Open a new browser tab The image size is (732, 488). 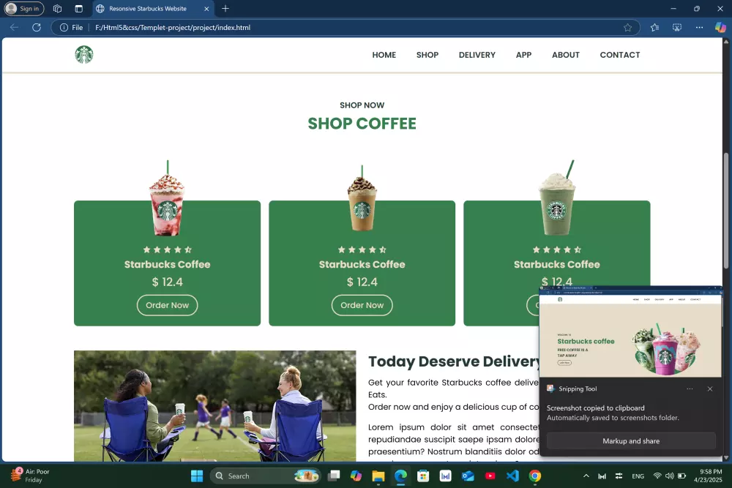click(225, 8)
